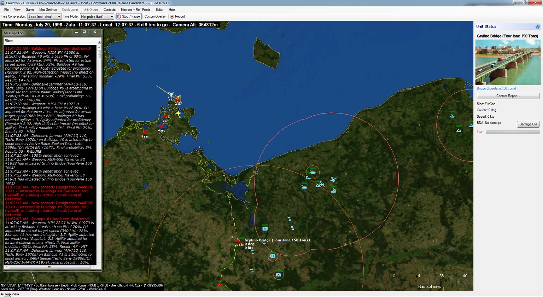
Task: Open the Quick Jump menu
Action: click(70, 10)
